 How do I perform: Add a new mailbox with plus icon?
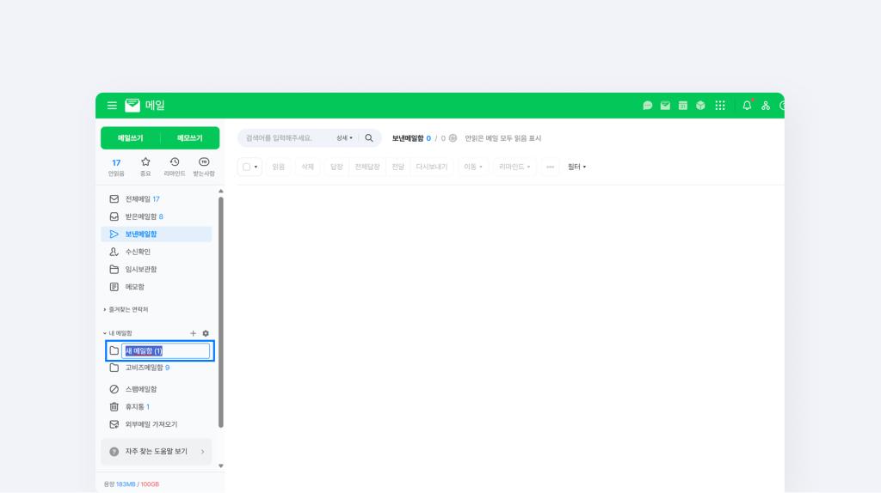[x=194, y=333]
